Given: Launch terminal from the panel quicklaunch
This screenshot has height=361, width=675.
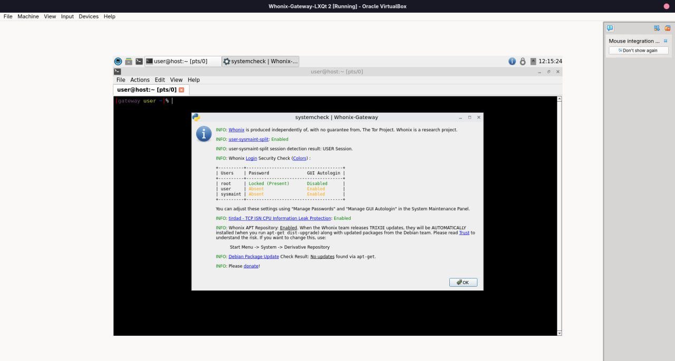Looking at the screenshot, I should pyautogui.click(x=139, y=61).
